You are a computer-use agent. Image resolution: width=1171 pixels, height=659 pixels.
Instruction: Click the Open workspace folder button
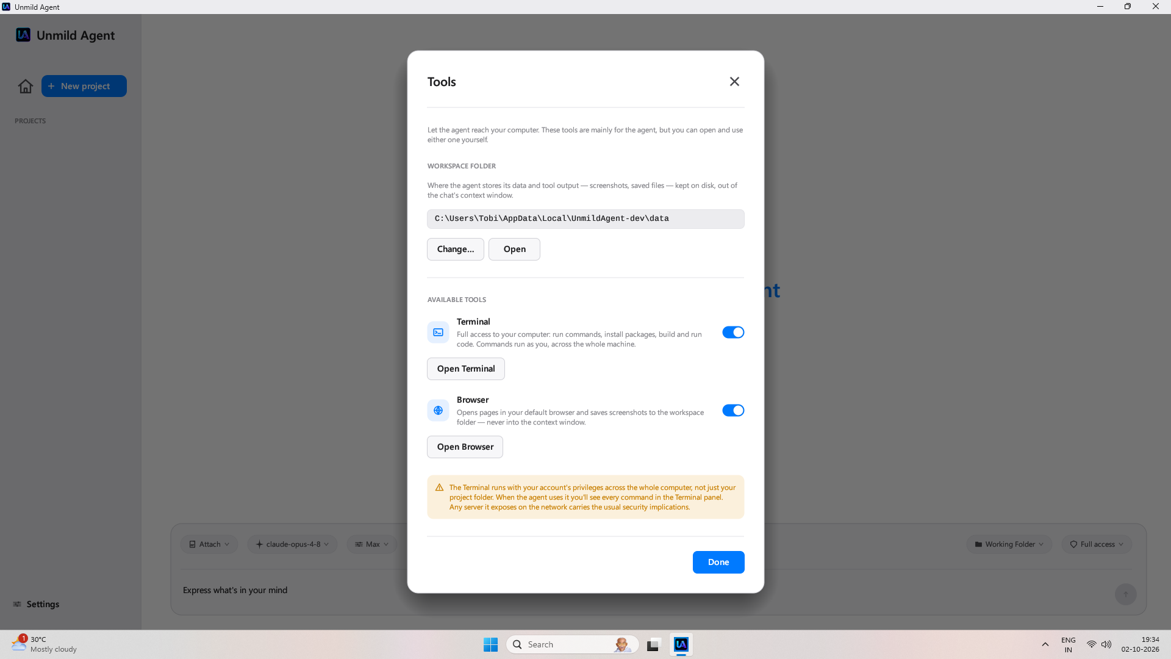tap(514, 249)
